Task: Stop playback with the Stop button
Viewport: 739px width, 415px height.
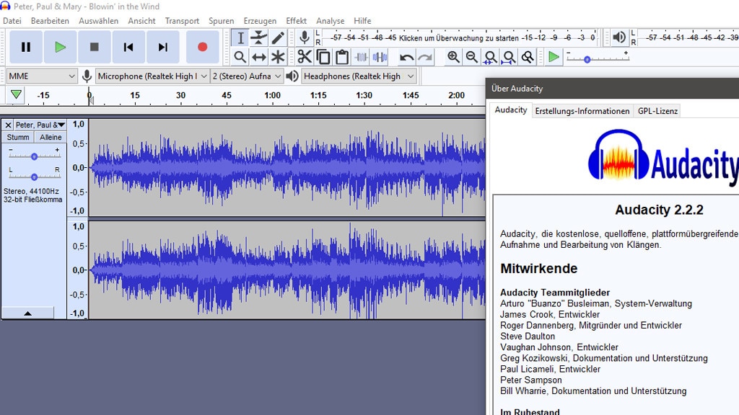Action: point(95,46)
